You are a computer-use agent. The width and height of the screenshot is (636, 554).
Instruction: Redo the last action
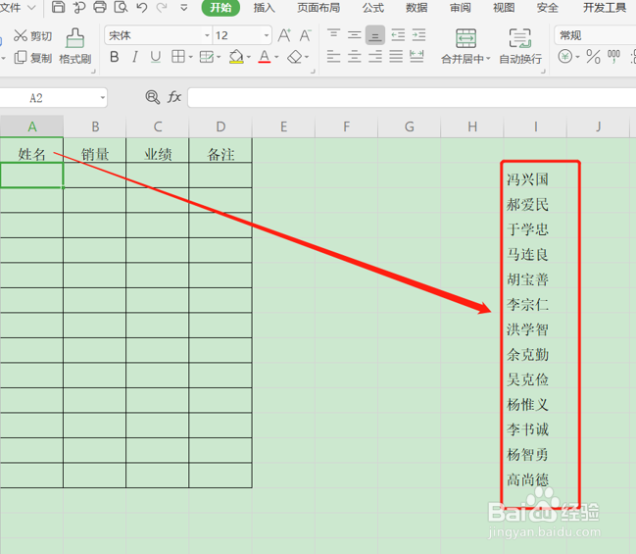(162, 7)
